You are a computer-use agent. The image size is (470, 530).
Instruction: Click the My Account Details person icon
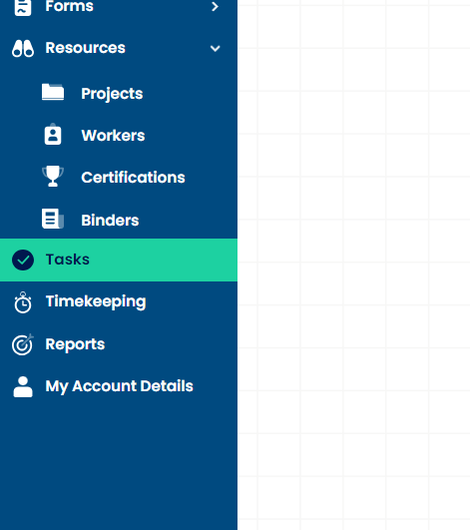click(23, 386)
